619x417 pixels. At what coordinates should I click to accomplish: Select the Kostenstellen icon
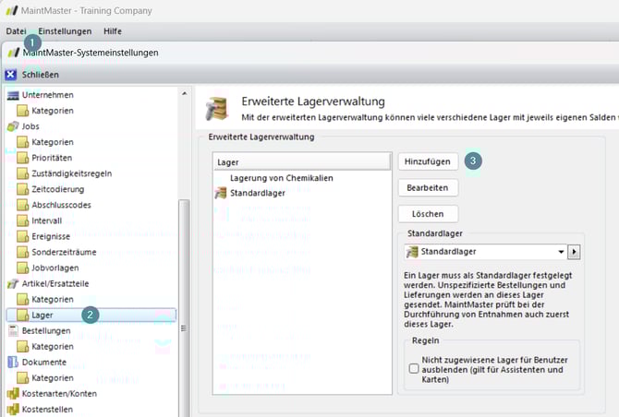[x=13, y=410]
